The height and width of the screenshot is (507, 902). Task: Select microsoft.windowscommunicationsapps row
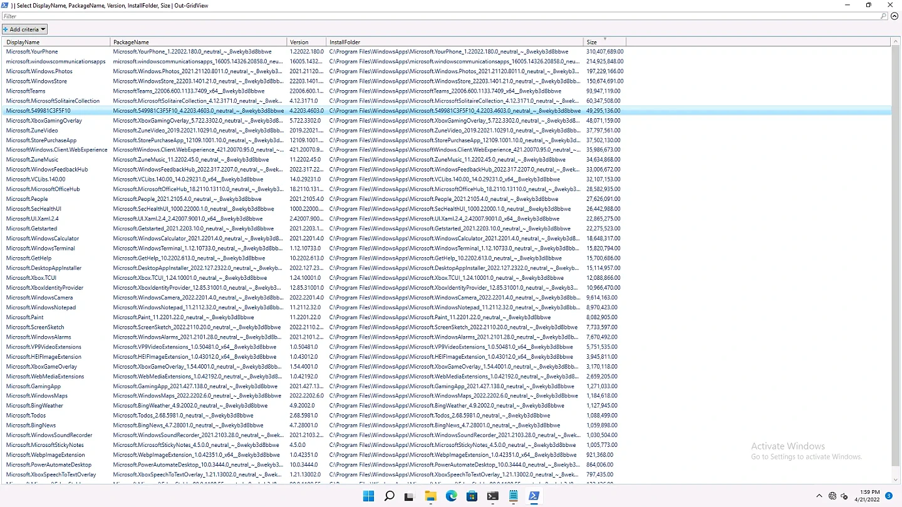(447, 61)
